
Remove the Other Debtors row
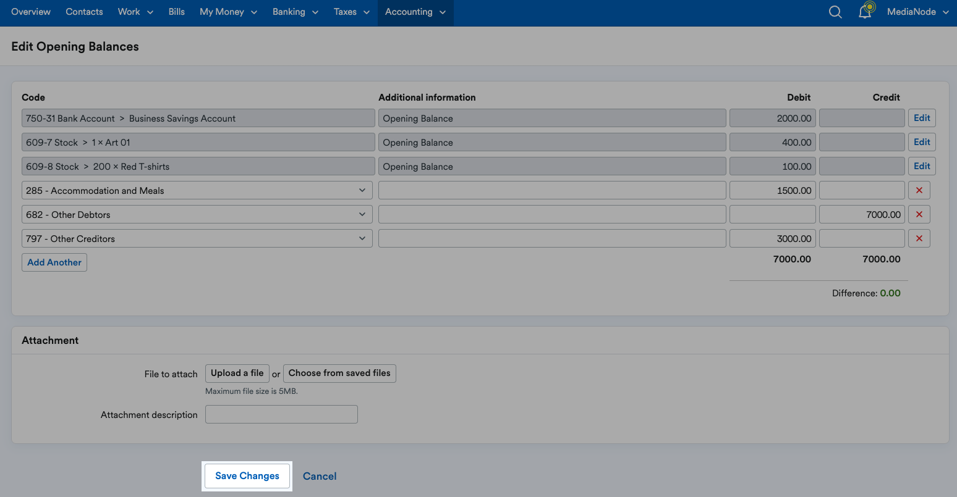(919, 214)
